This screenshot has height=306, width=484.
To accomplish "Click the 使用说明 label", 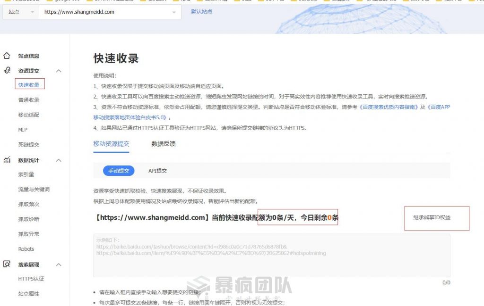I will click(x=105, y=76).
